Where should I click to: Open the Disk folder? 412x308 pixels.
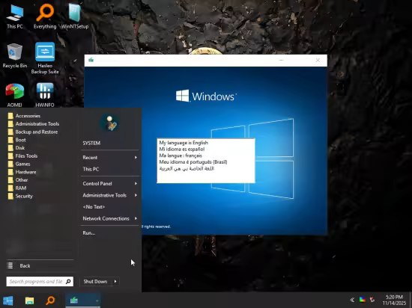16,148
